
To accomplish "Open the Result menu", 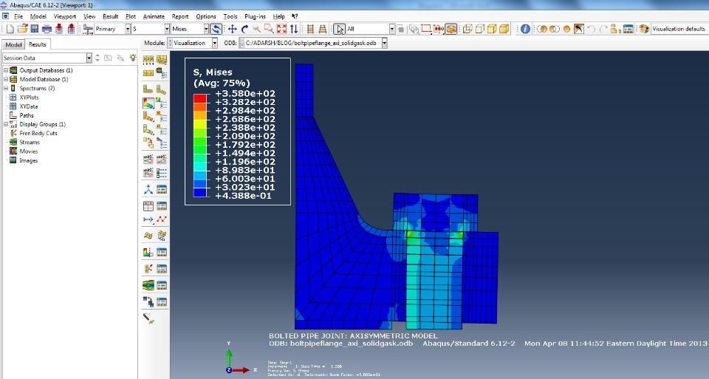I will coord(110,16).
